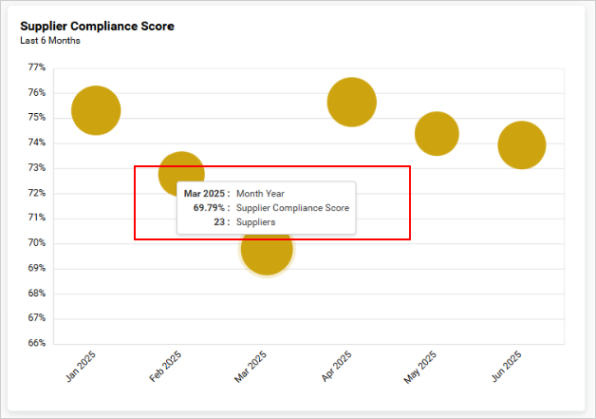
Task: Click the Month Year text in tooltip
Action: tap(260, 194)
